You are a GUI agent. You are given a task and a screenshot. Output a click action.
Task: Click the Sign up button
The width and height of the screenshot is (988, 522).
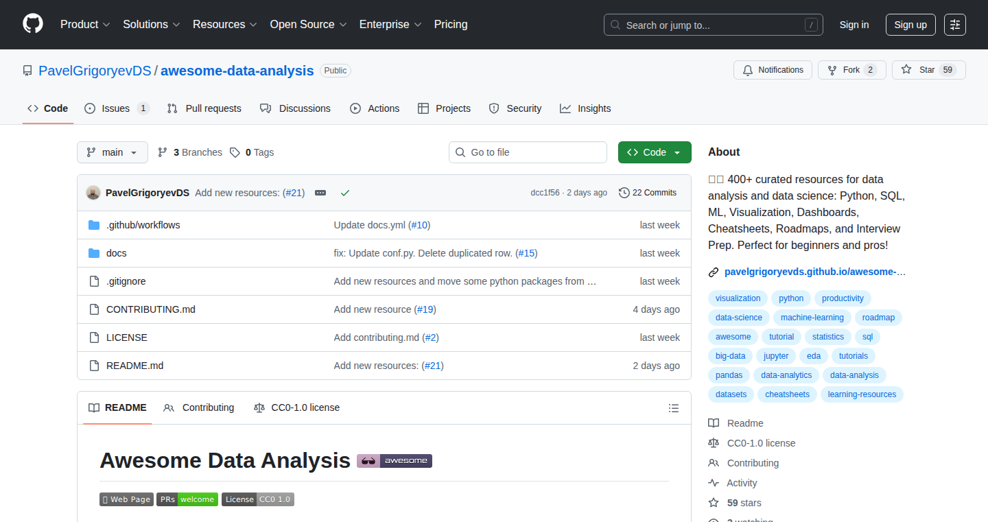910,25
